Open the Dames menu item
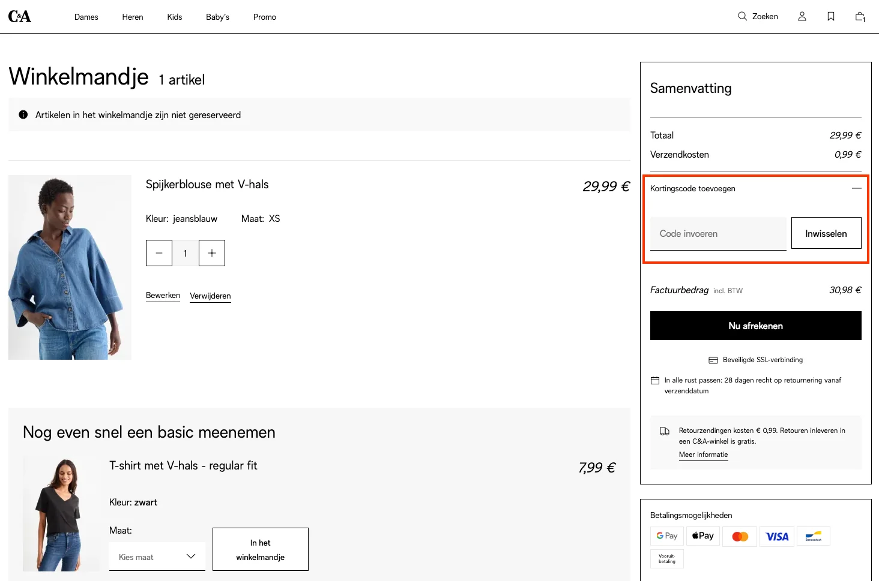879x581 pixels. (x=86, y=17)
